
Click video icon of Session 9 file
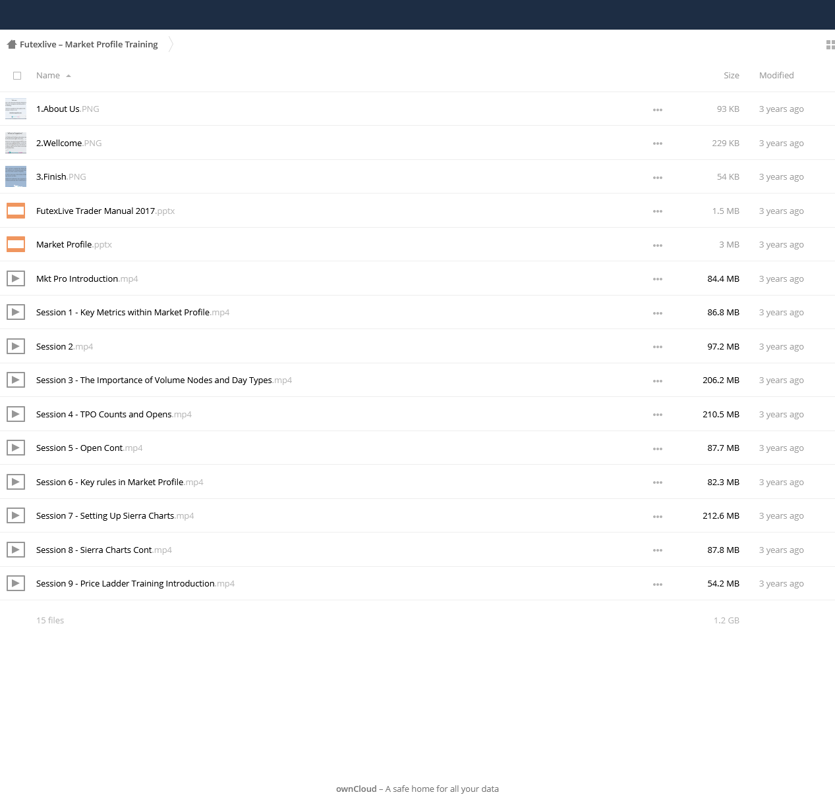point(16,583)
